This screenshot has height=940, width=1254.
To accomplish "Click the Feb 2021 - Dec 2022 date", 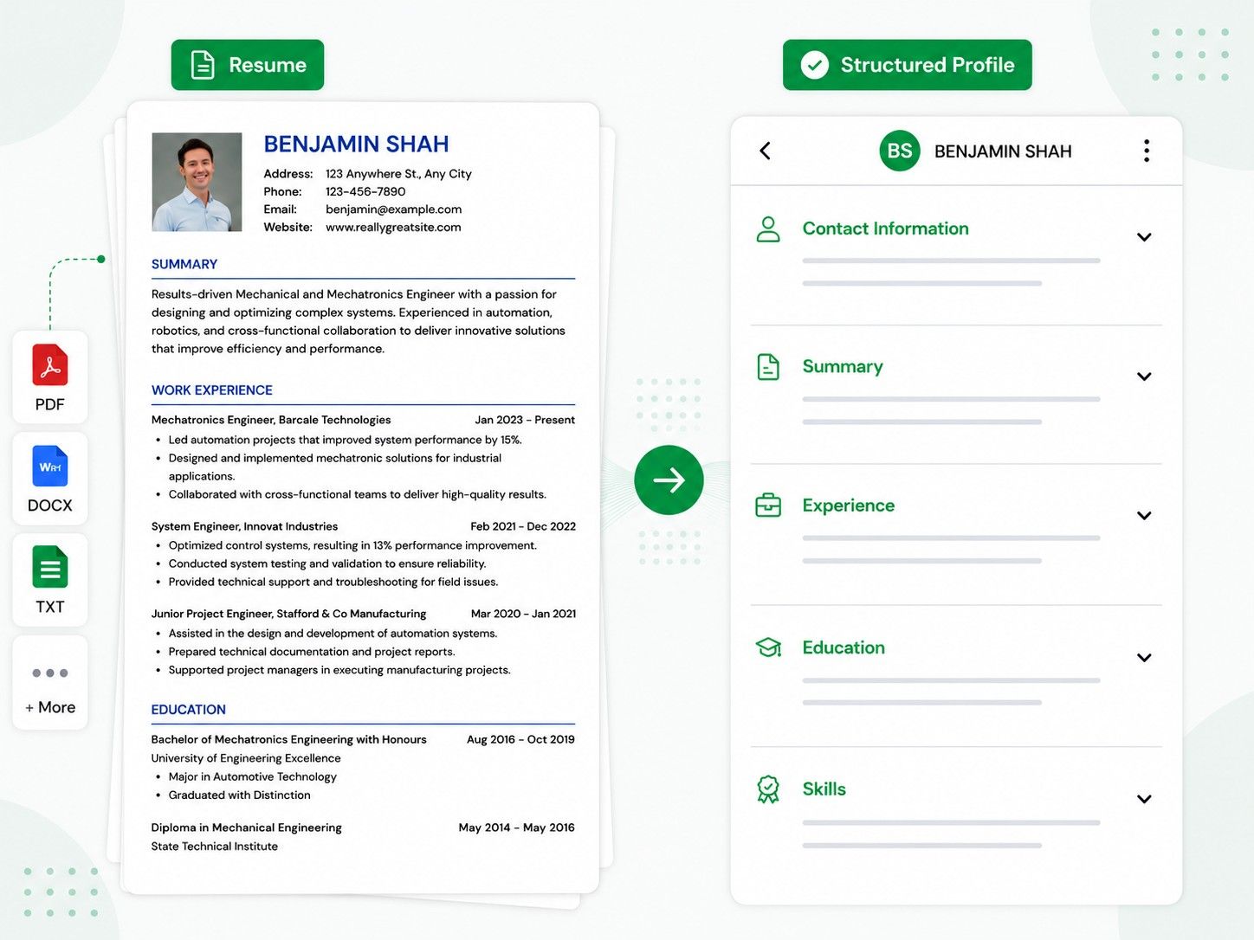I will coord(523,526).
